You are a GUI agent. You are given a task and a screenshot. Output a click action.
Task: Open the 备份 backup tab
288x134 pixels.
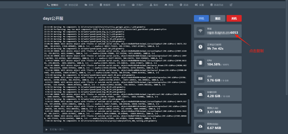click(x=154, y=5)
